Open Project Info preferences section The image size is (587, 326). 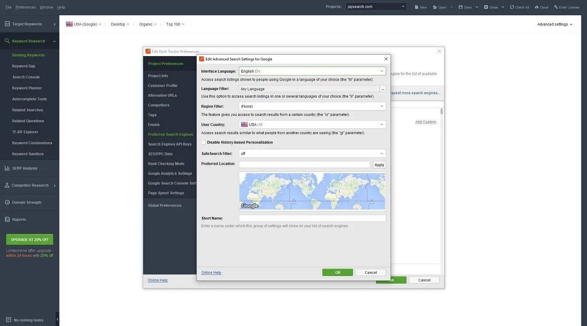coord(158,76)
